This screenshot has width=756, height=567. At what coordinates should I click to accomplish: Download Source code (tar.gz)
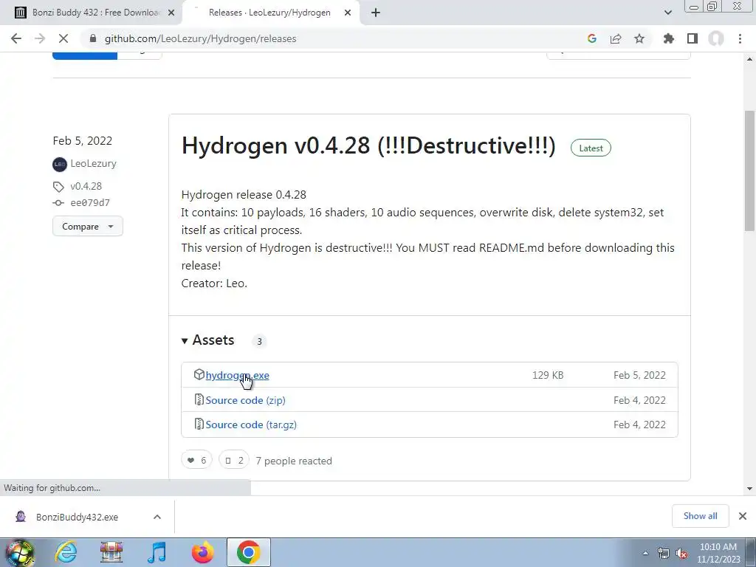(x=251, y=425)
